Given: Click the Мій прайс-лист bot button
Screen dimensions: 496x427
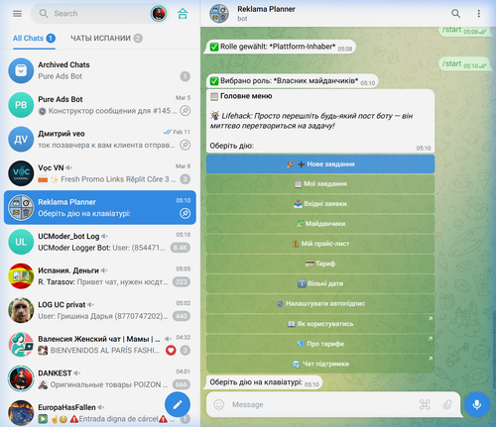Looking at the screenshot, I should [x=320, y=244].
